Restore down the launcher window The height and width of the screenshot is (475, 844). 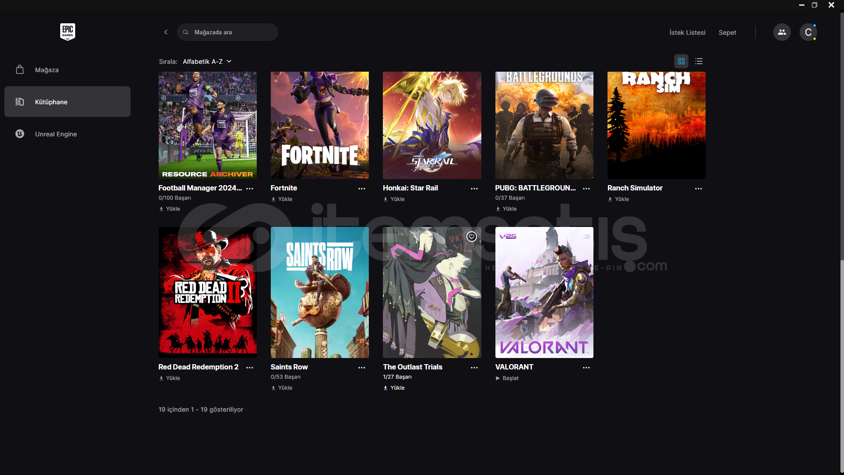click(x=815, y=5)
